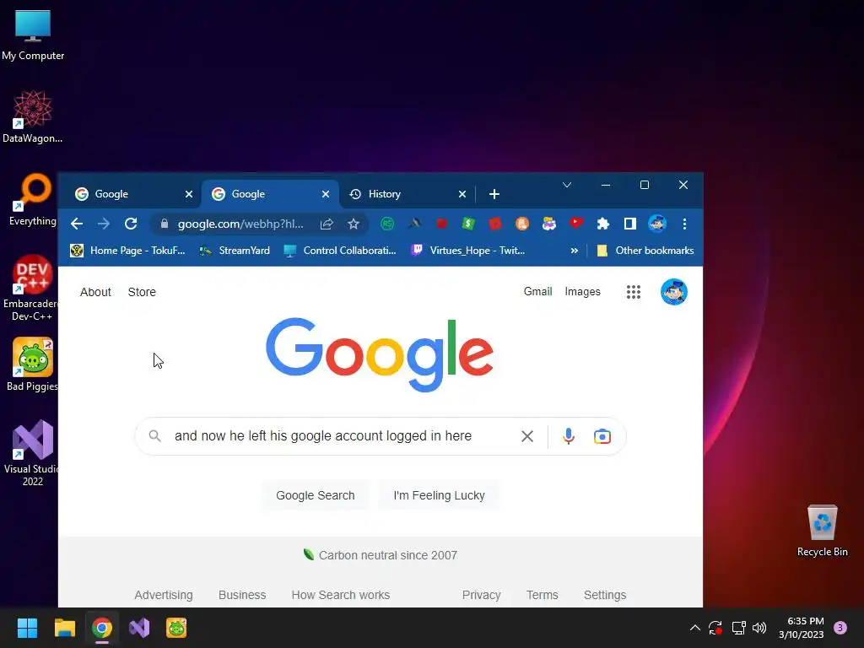Open the Advertising footer link
The image size is (864, 648).
pyautogui.click(x=164, y=595)
